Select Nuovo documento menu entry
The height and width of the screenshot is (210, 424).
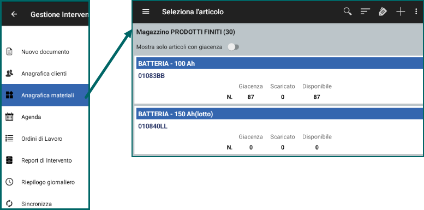click(x=45, y=52)
